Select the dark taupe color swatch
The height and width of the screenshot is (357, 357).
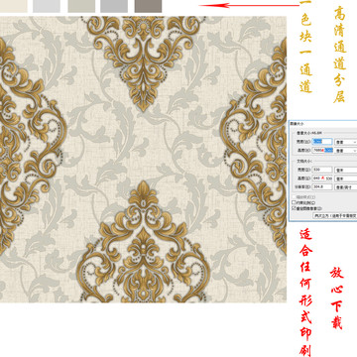(x=148, y=6)
